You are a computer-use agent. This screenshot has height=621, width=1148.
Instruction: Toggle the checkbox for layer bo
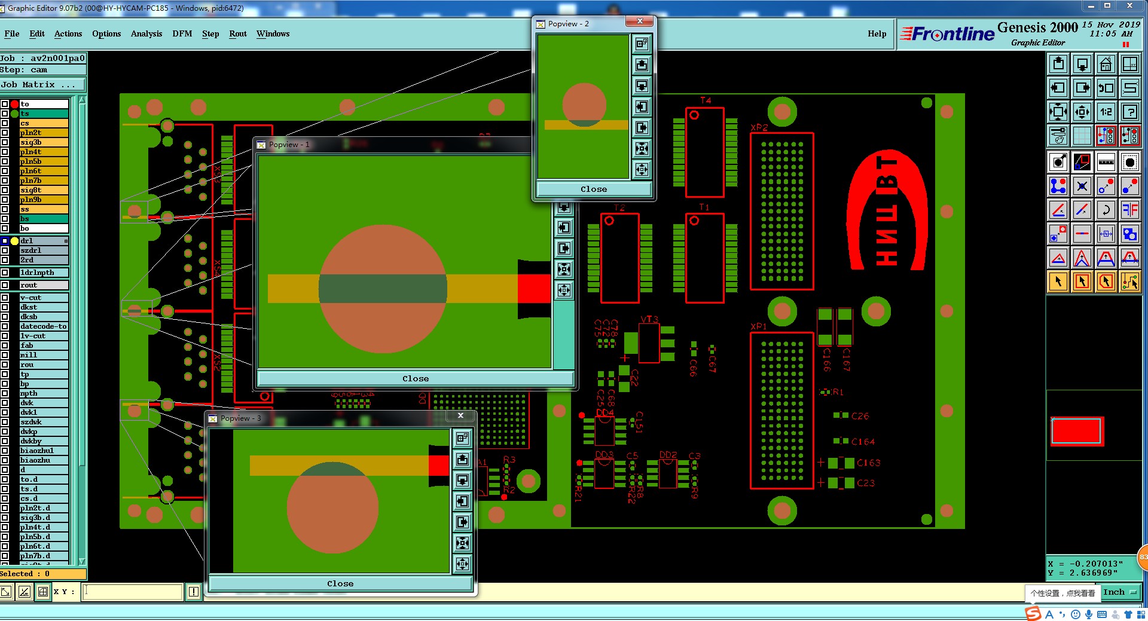[x=5, y=228]
